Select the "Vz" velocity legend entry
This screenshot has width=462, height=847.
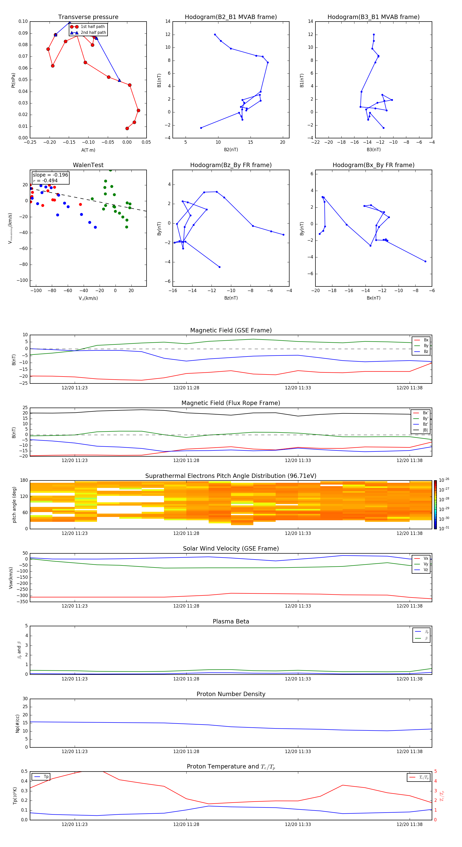(421, 570)
